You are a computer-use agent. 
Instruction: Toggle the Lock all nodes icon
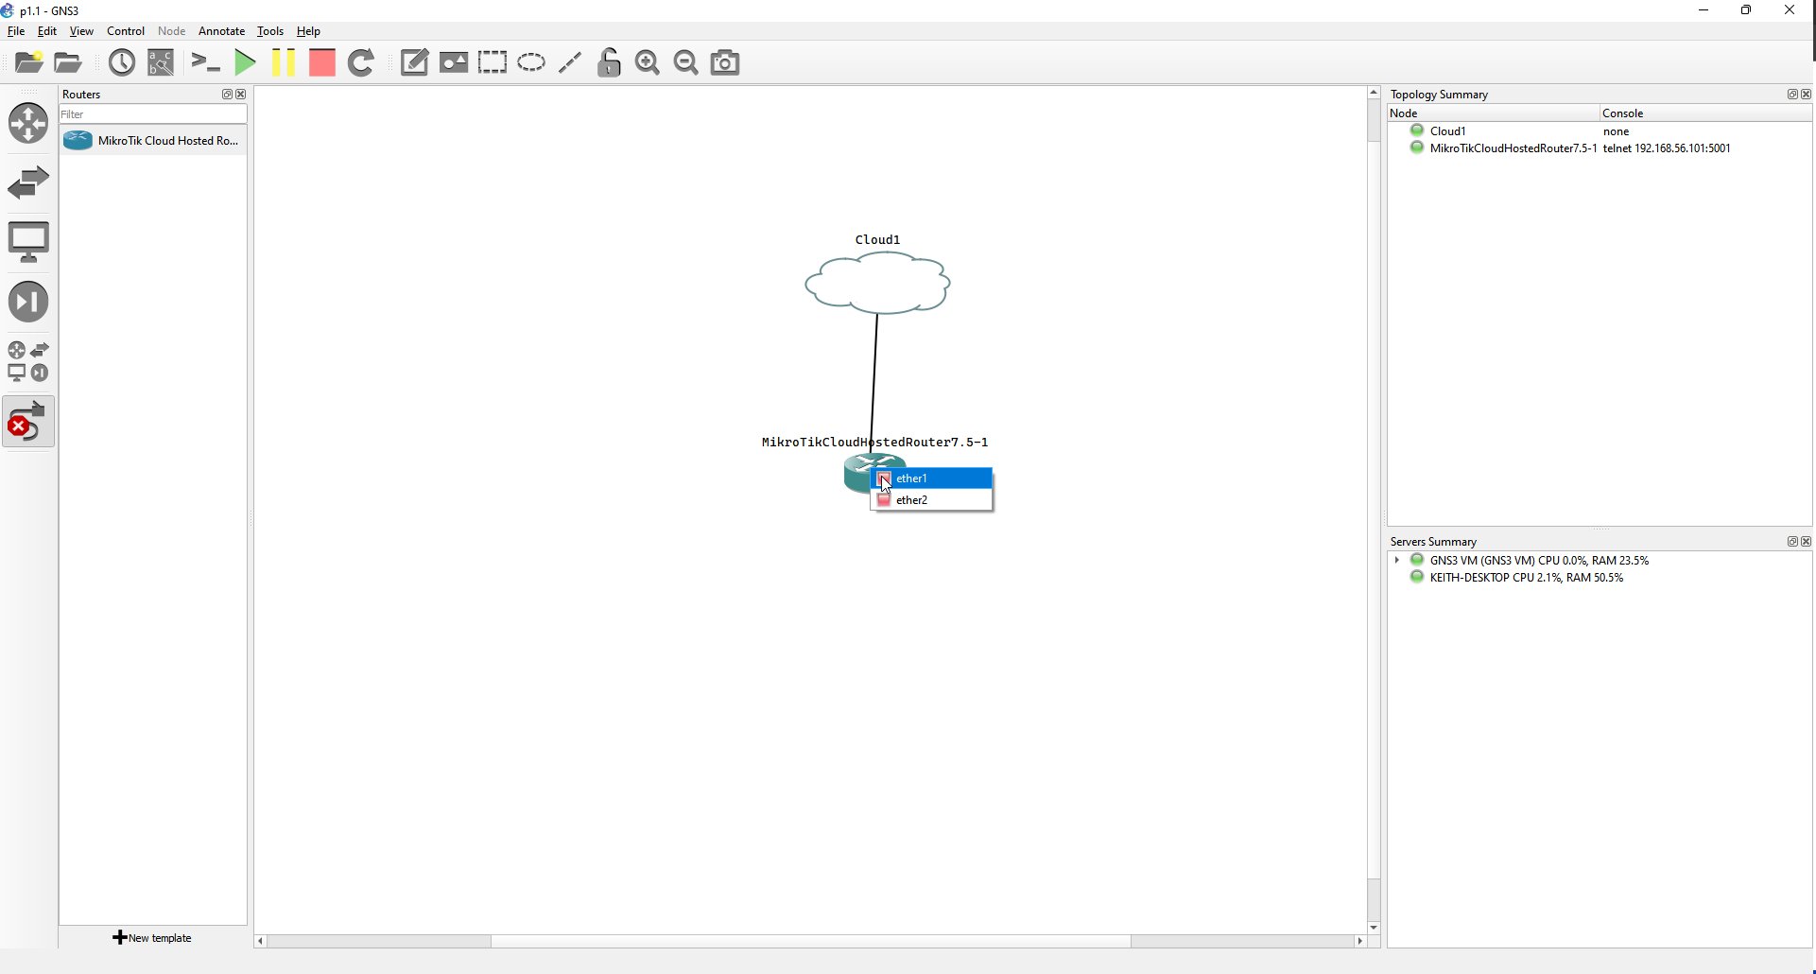click(x=610, y=62)
